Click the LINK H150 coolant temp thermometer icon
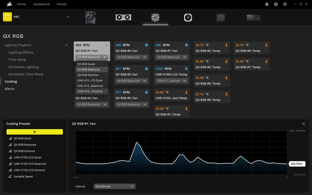312x195 pixels. [186, 93]
